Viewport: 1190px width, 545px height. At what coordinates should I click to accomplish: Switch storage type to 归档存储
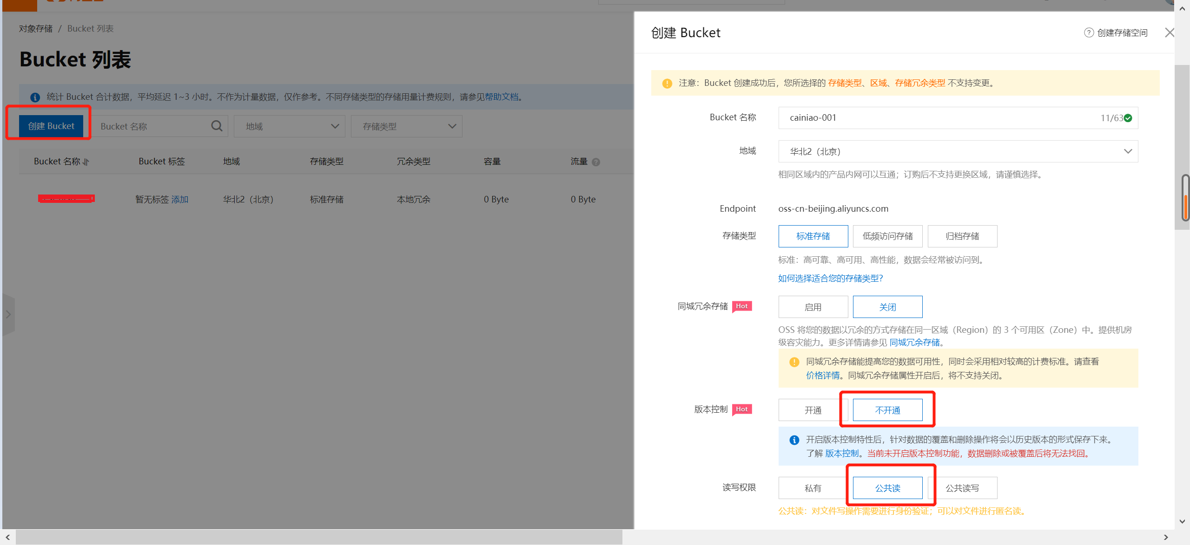click(962, 236)
